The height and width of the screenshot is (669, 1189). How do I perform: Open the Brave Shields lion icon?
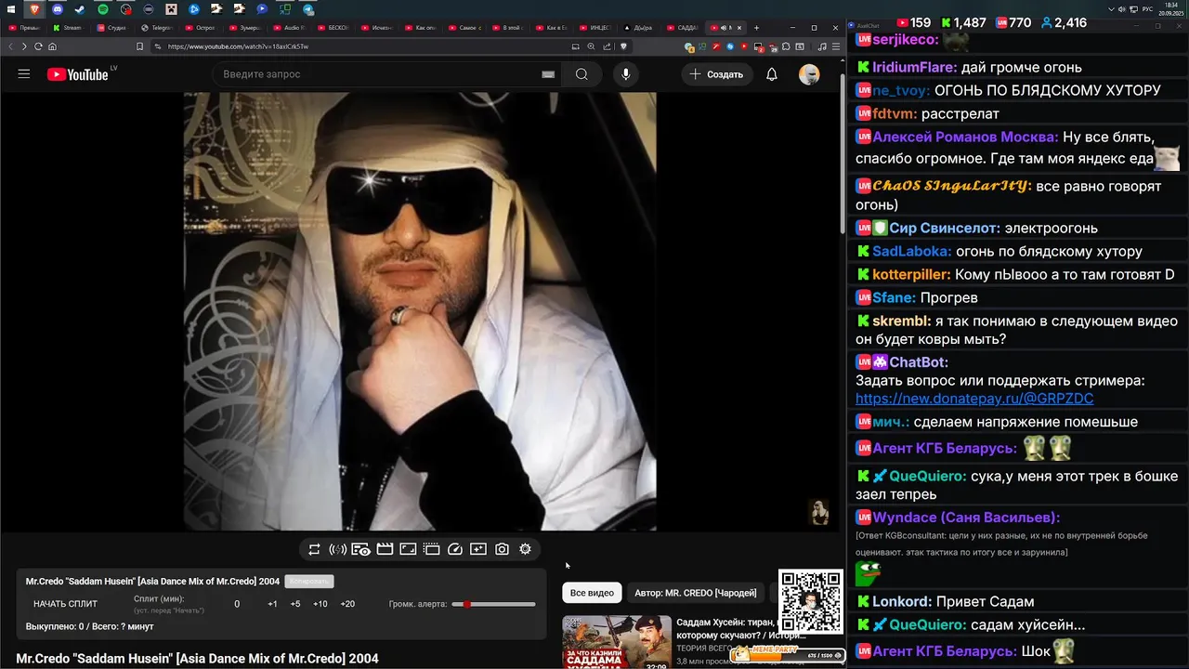tap(624, 46)
